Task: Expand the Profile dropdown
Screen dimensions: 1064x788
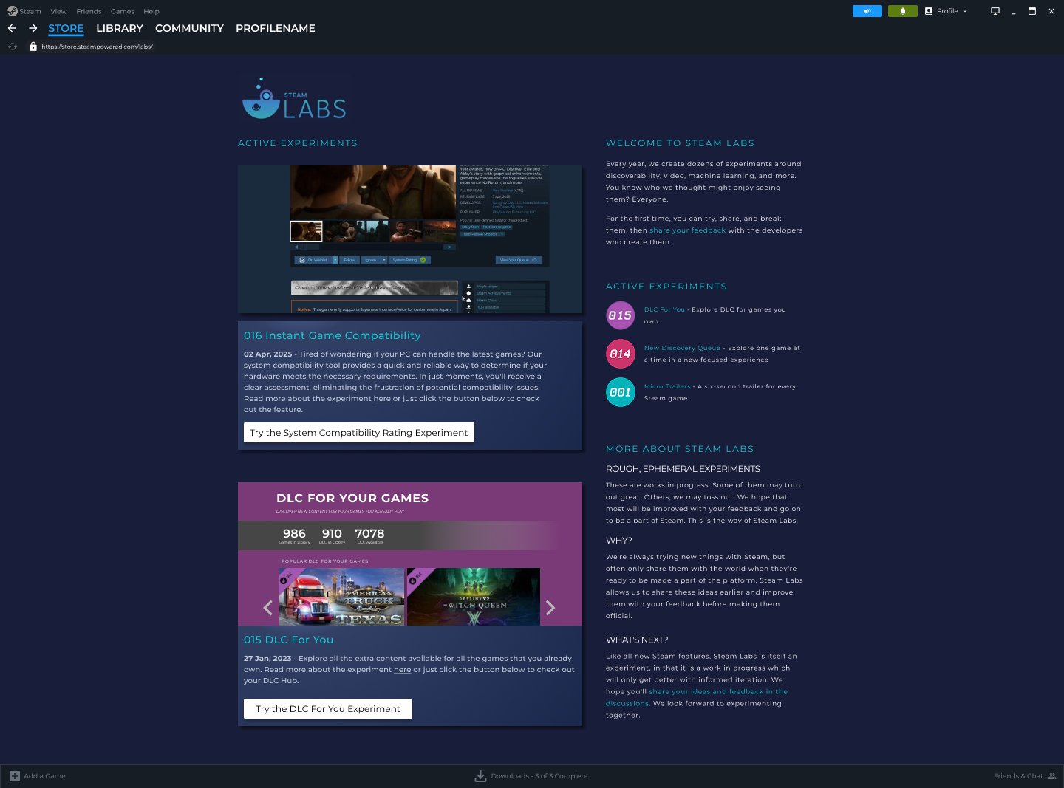Action: coord(946,11)
